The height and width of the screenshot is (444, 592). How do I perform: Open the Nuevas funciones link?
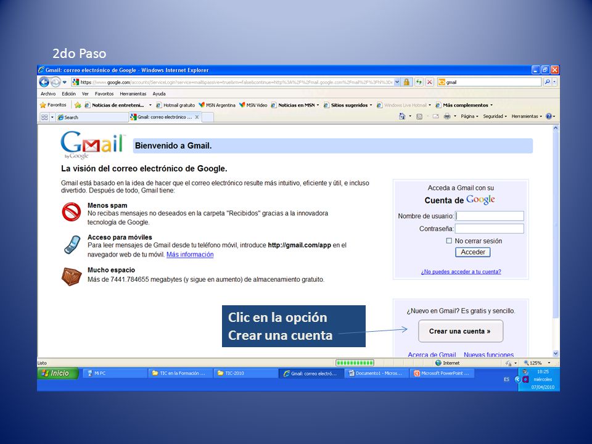tap(488, 355)
